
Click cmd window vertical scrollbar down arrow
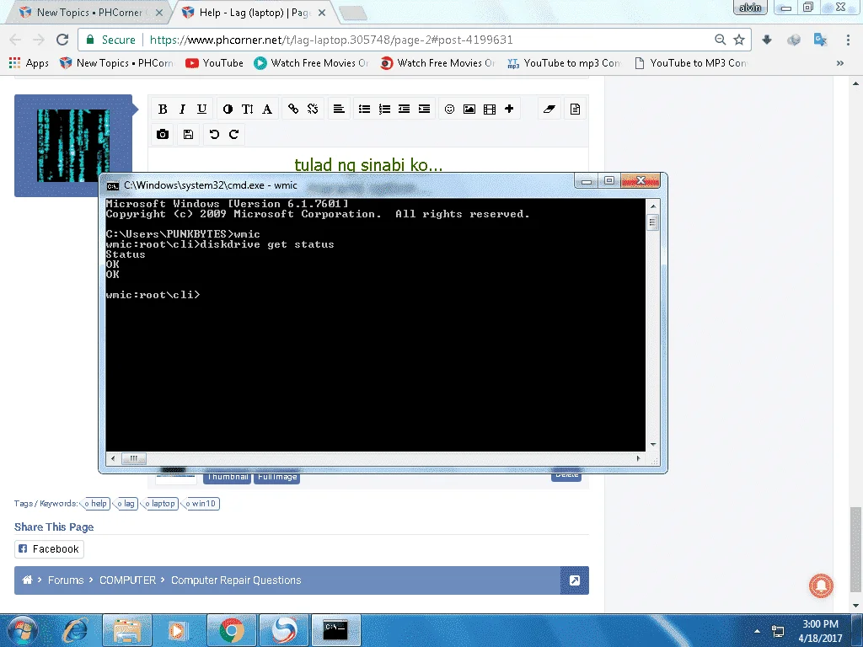[x=653, y=445]
